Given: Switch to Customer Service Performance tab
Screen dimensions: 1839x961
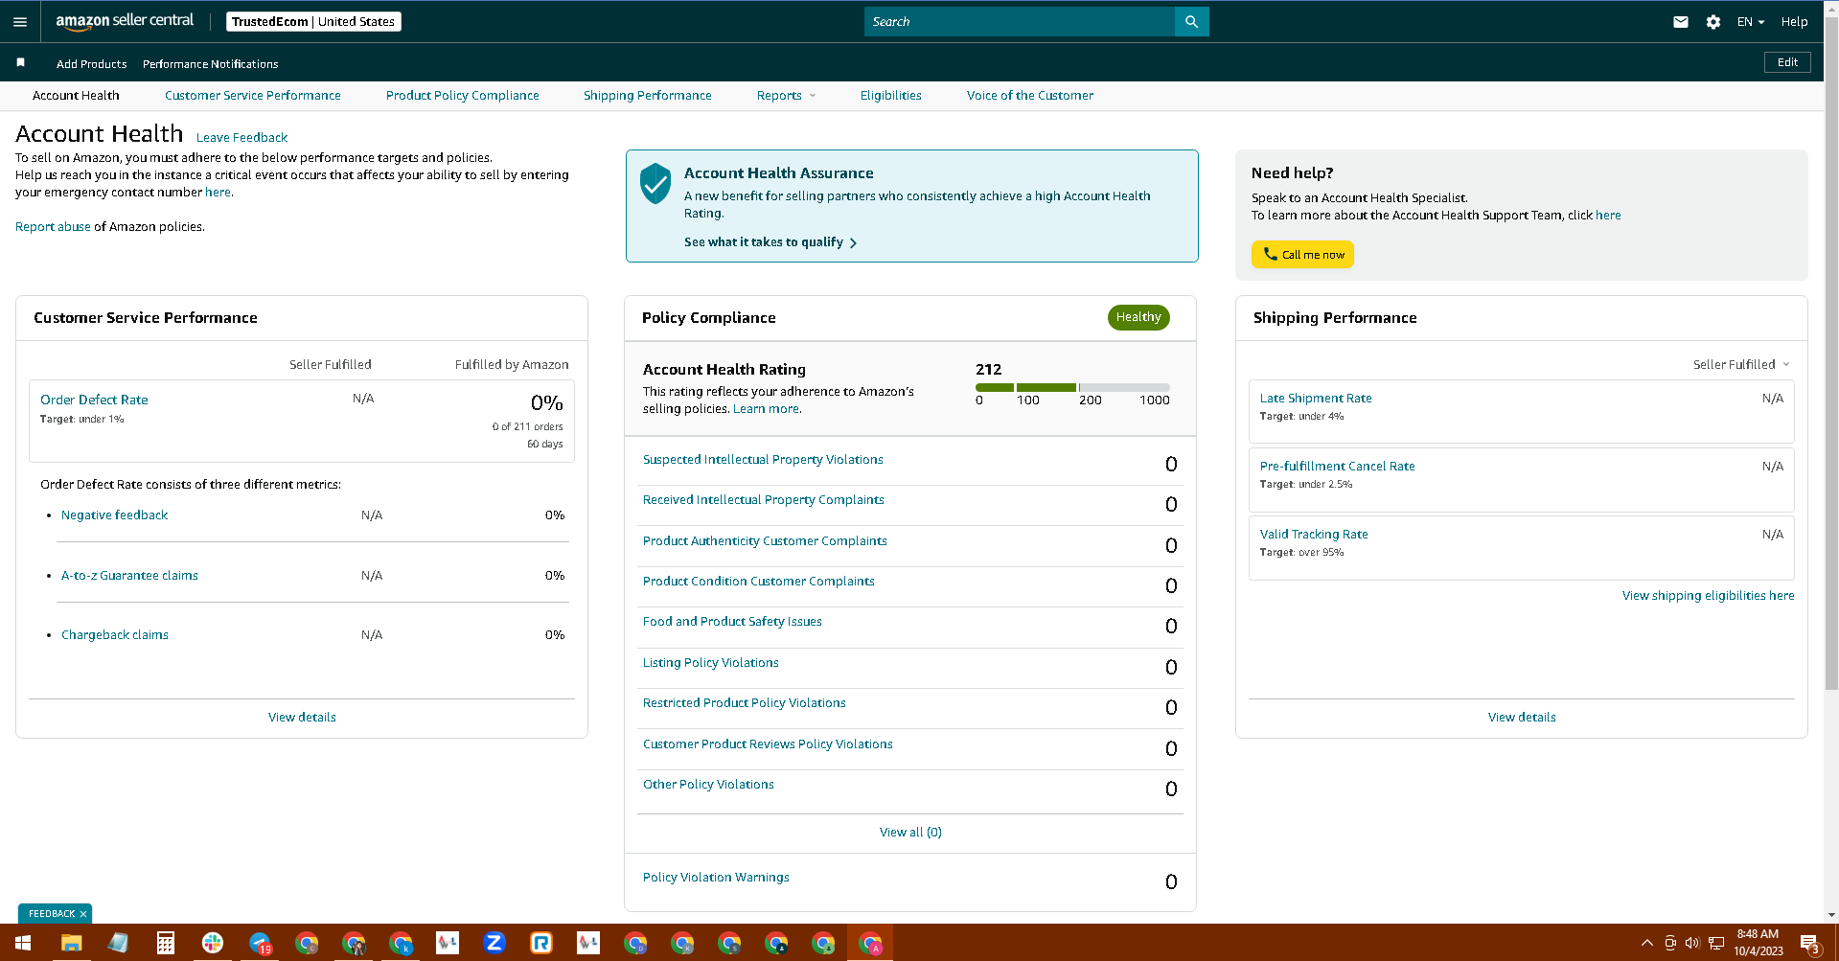Looking at the screenshot, I should point(253,95).
